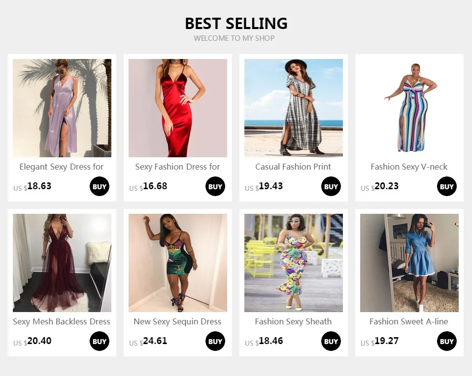Click BUY button for the $20.40 dress
Viewport: 472px width, 376px height.
point(100,341)
